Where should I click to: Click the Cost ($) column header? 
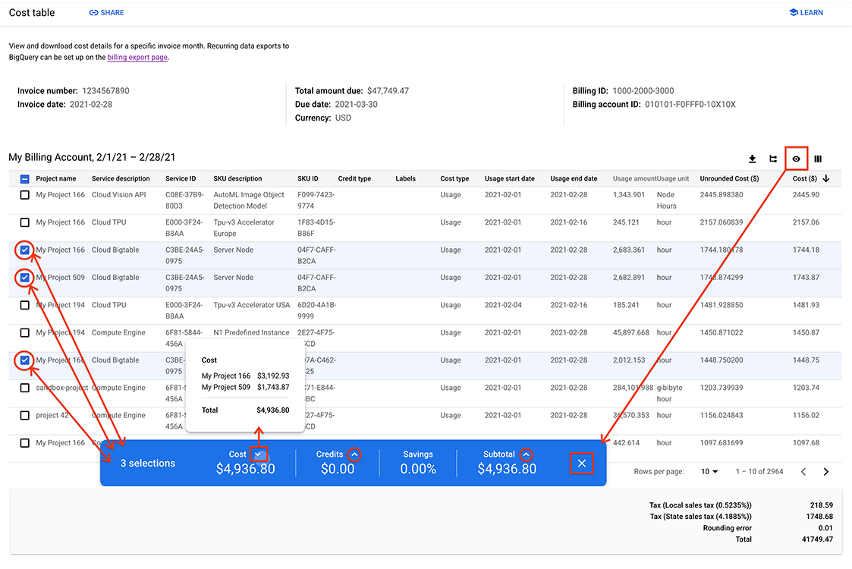click(805, 179)
